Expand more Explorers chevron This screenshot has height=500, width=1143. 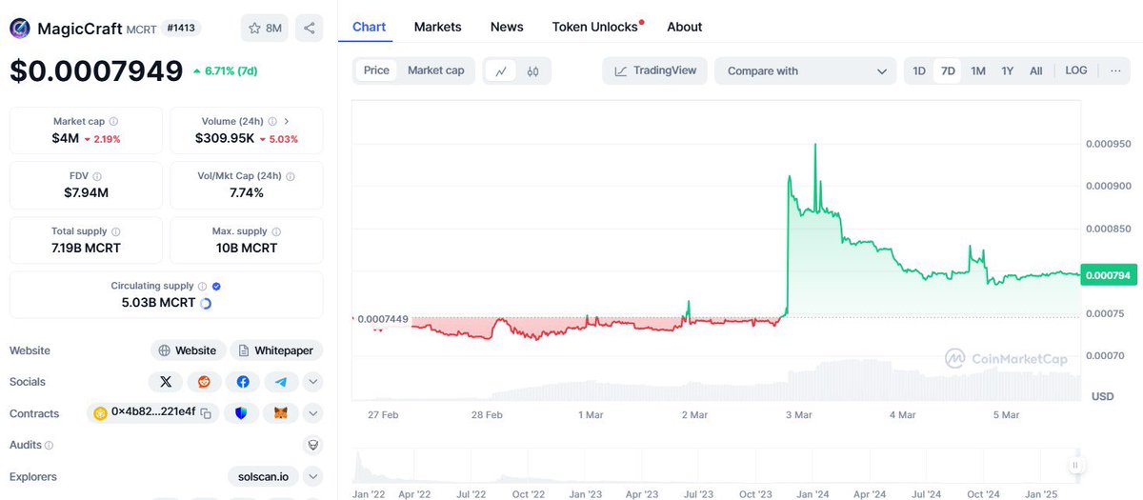pos(312,476)
